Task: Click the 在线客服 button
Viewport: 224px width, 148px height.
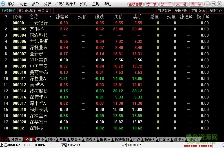Action: [x=136, y=4]
